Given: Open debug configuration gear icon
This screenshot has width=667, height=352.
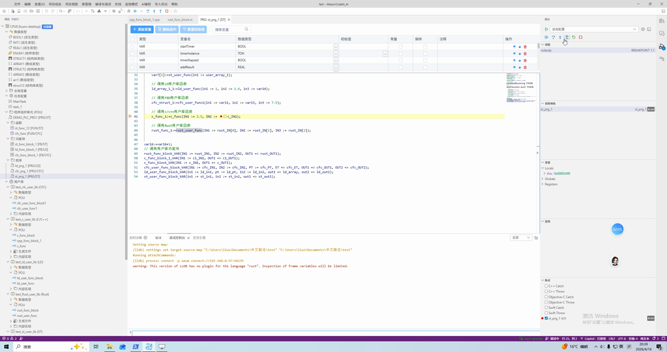Looking at the screenshot, I should coord(643,29).
